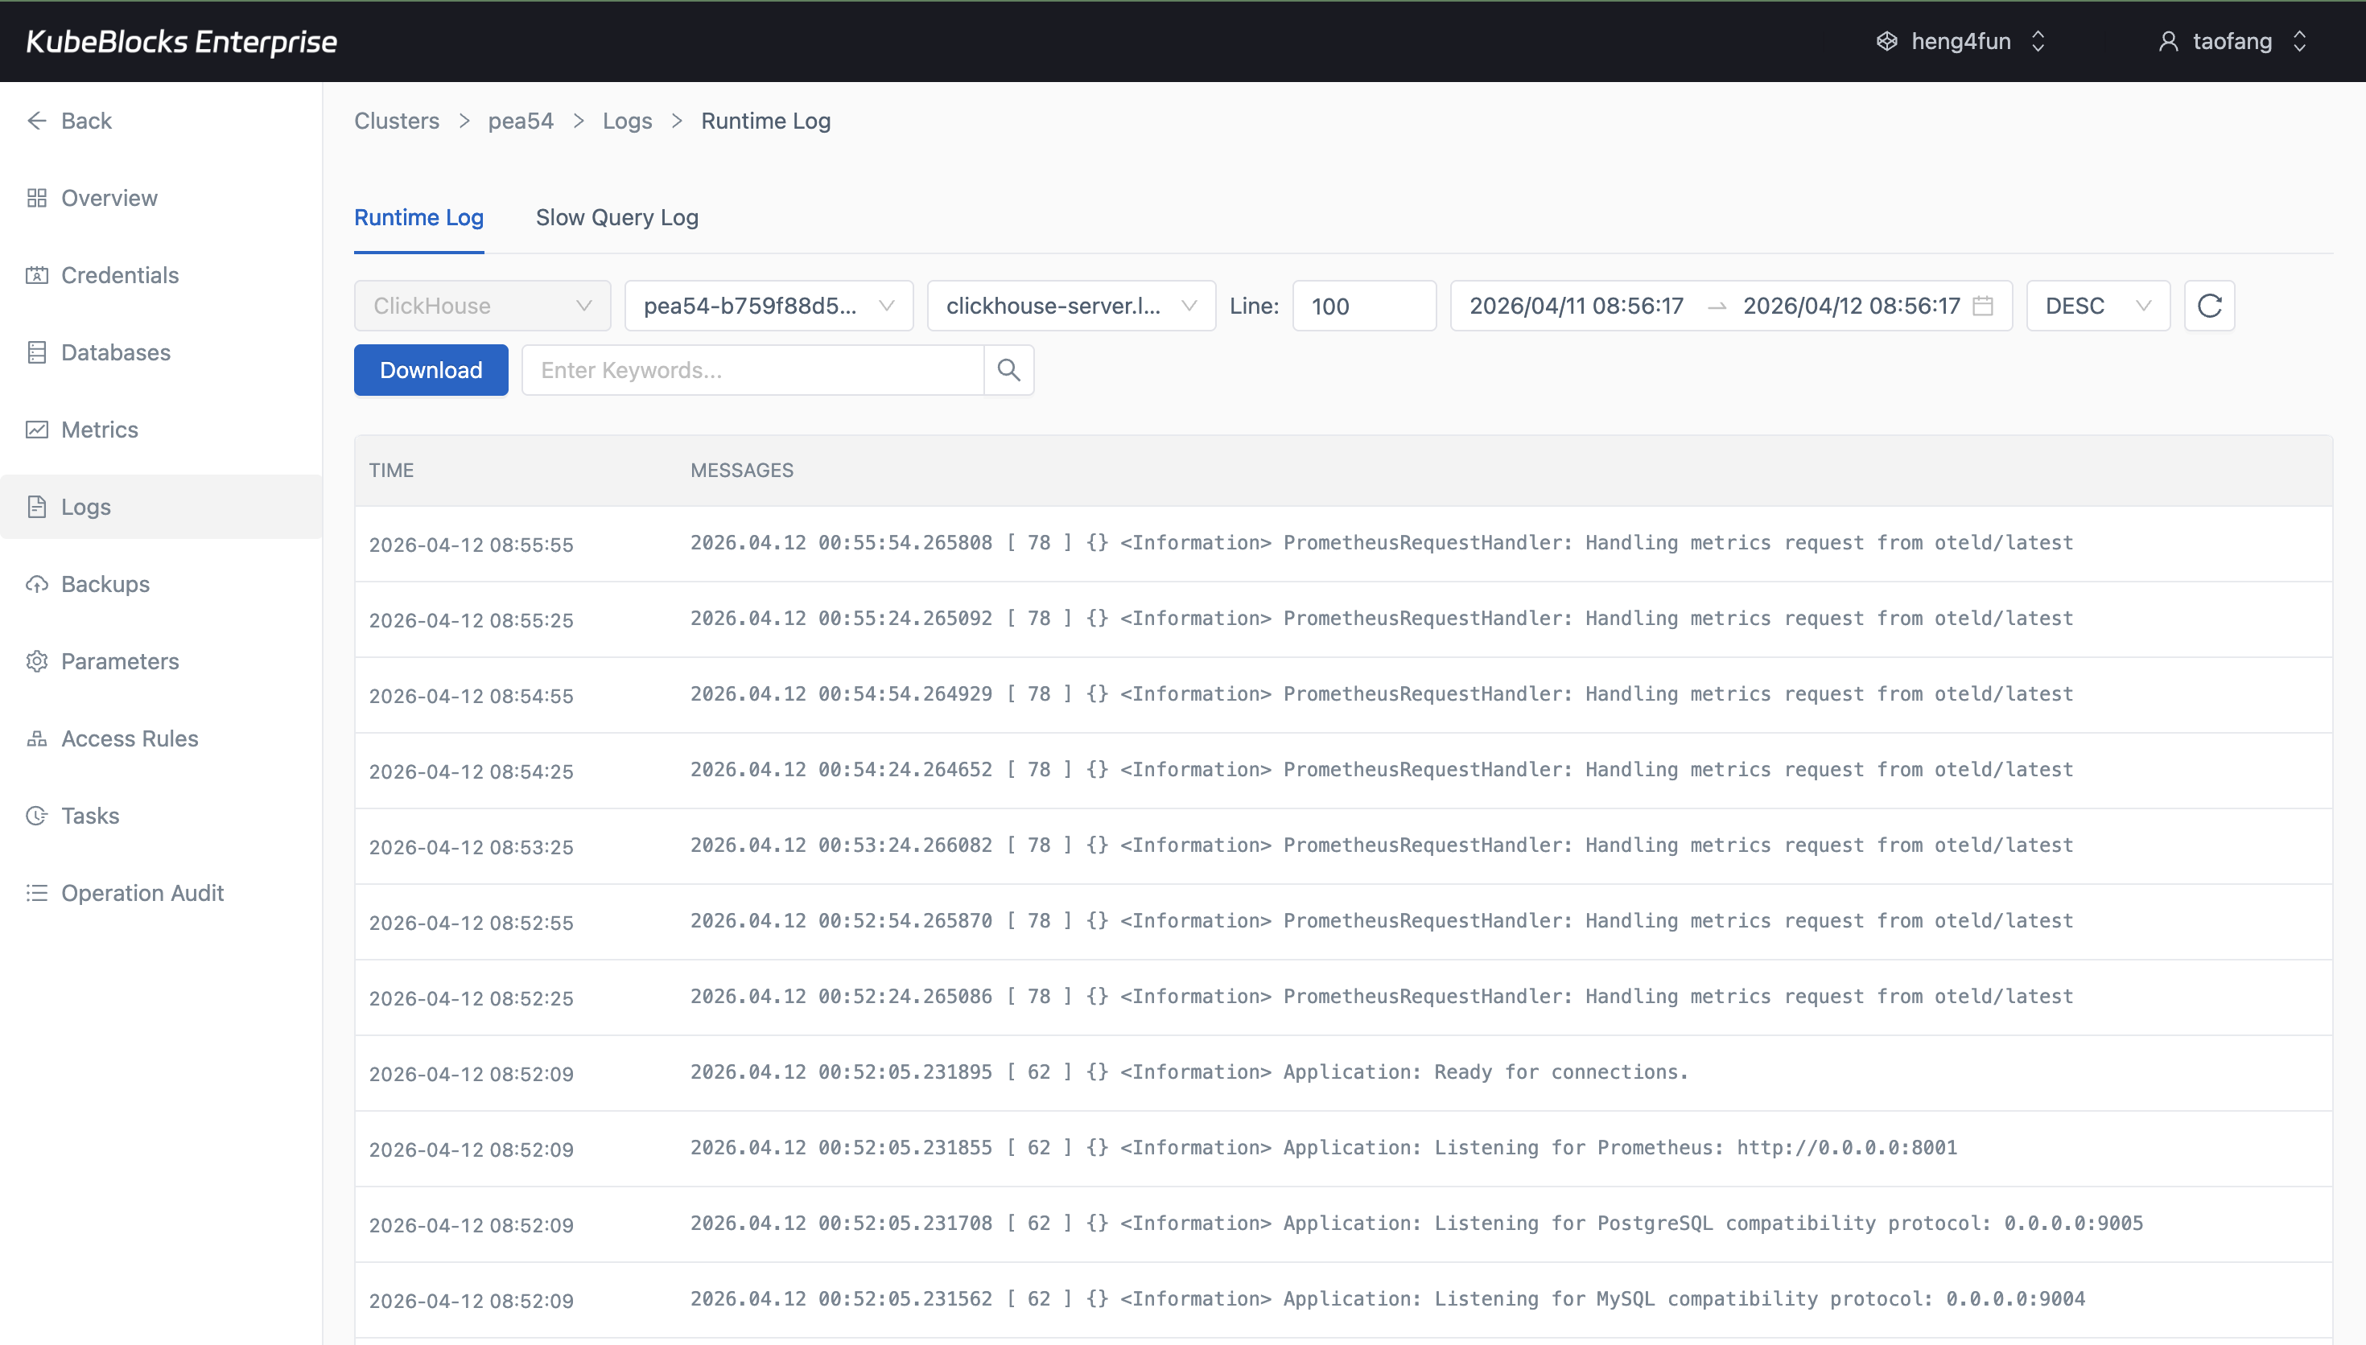Screen dimensions: 2366x1345
Task: Open the Backups sidebar icon
Action: (x=37, y=584)
